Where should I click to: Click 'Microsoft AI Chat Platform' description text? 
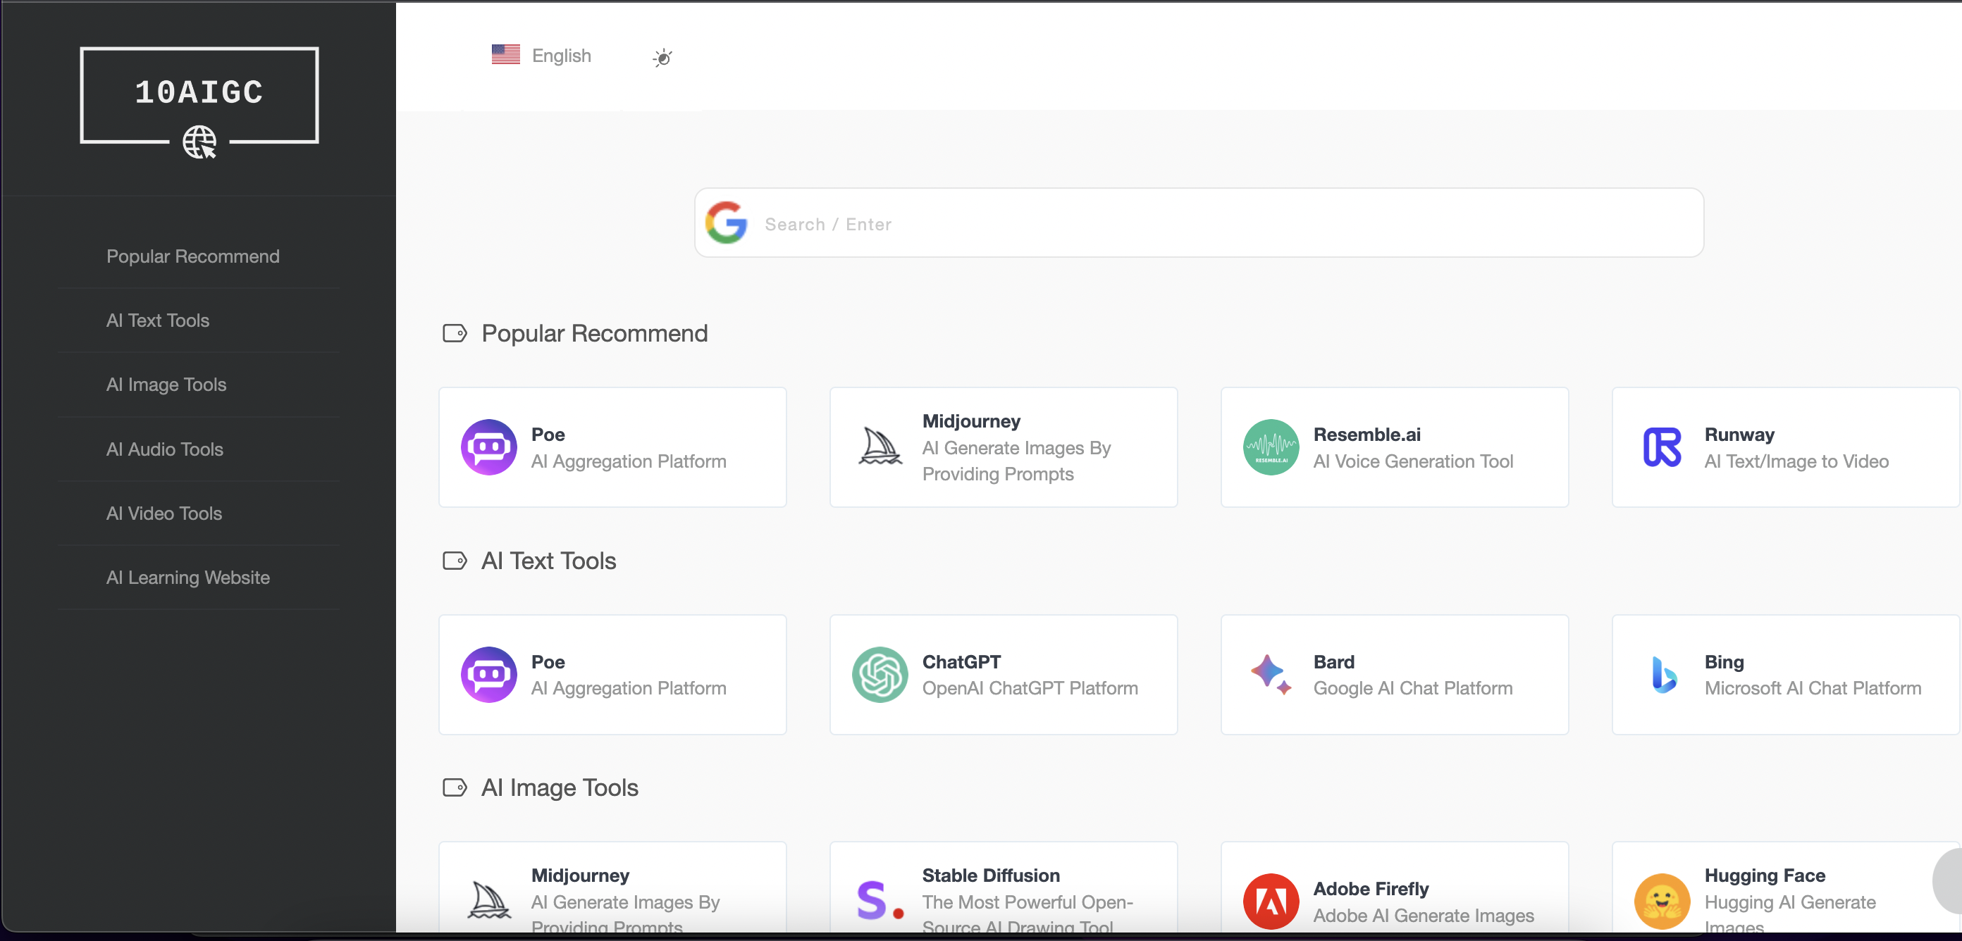pyautogui.click(x=1813, y=688)
